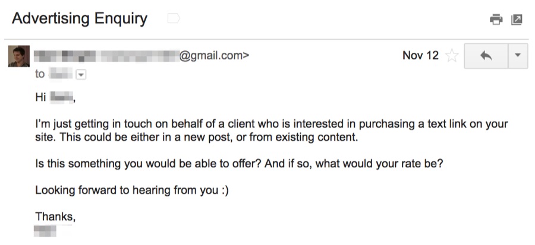Click the 'Hi' greeting line
Image resolution: width=535 pixels, height=245 pixels.
(x=55, y=97)
